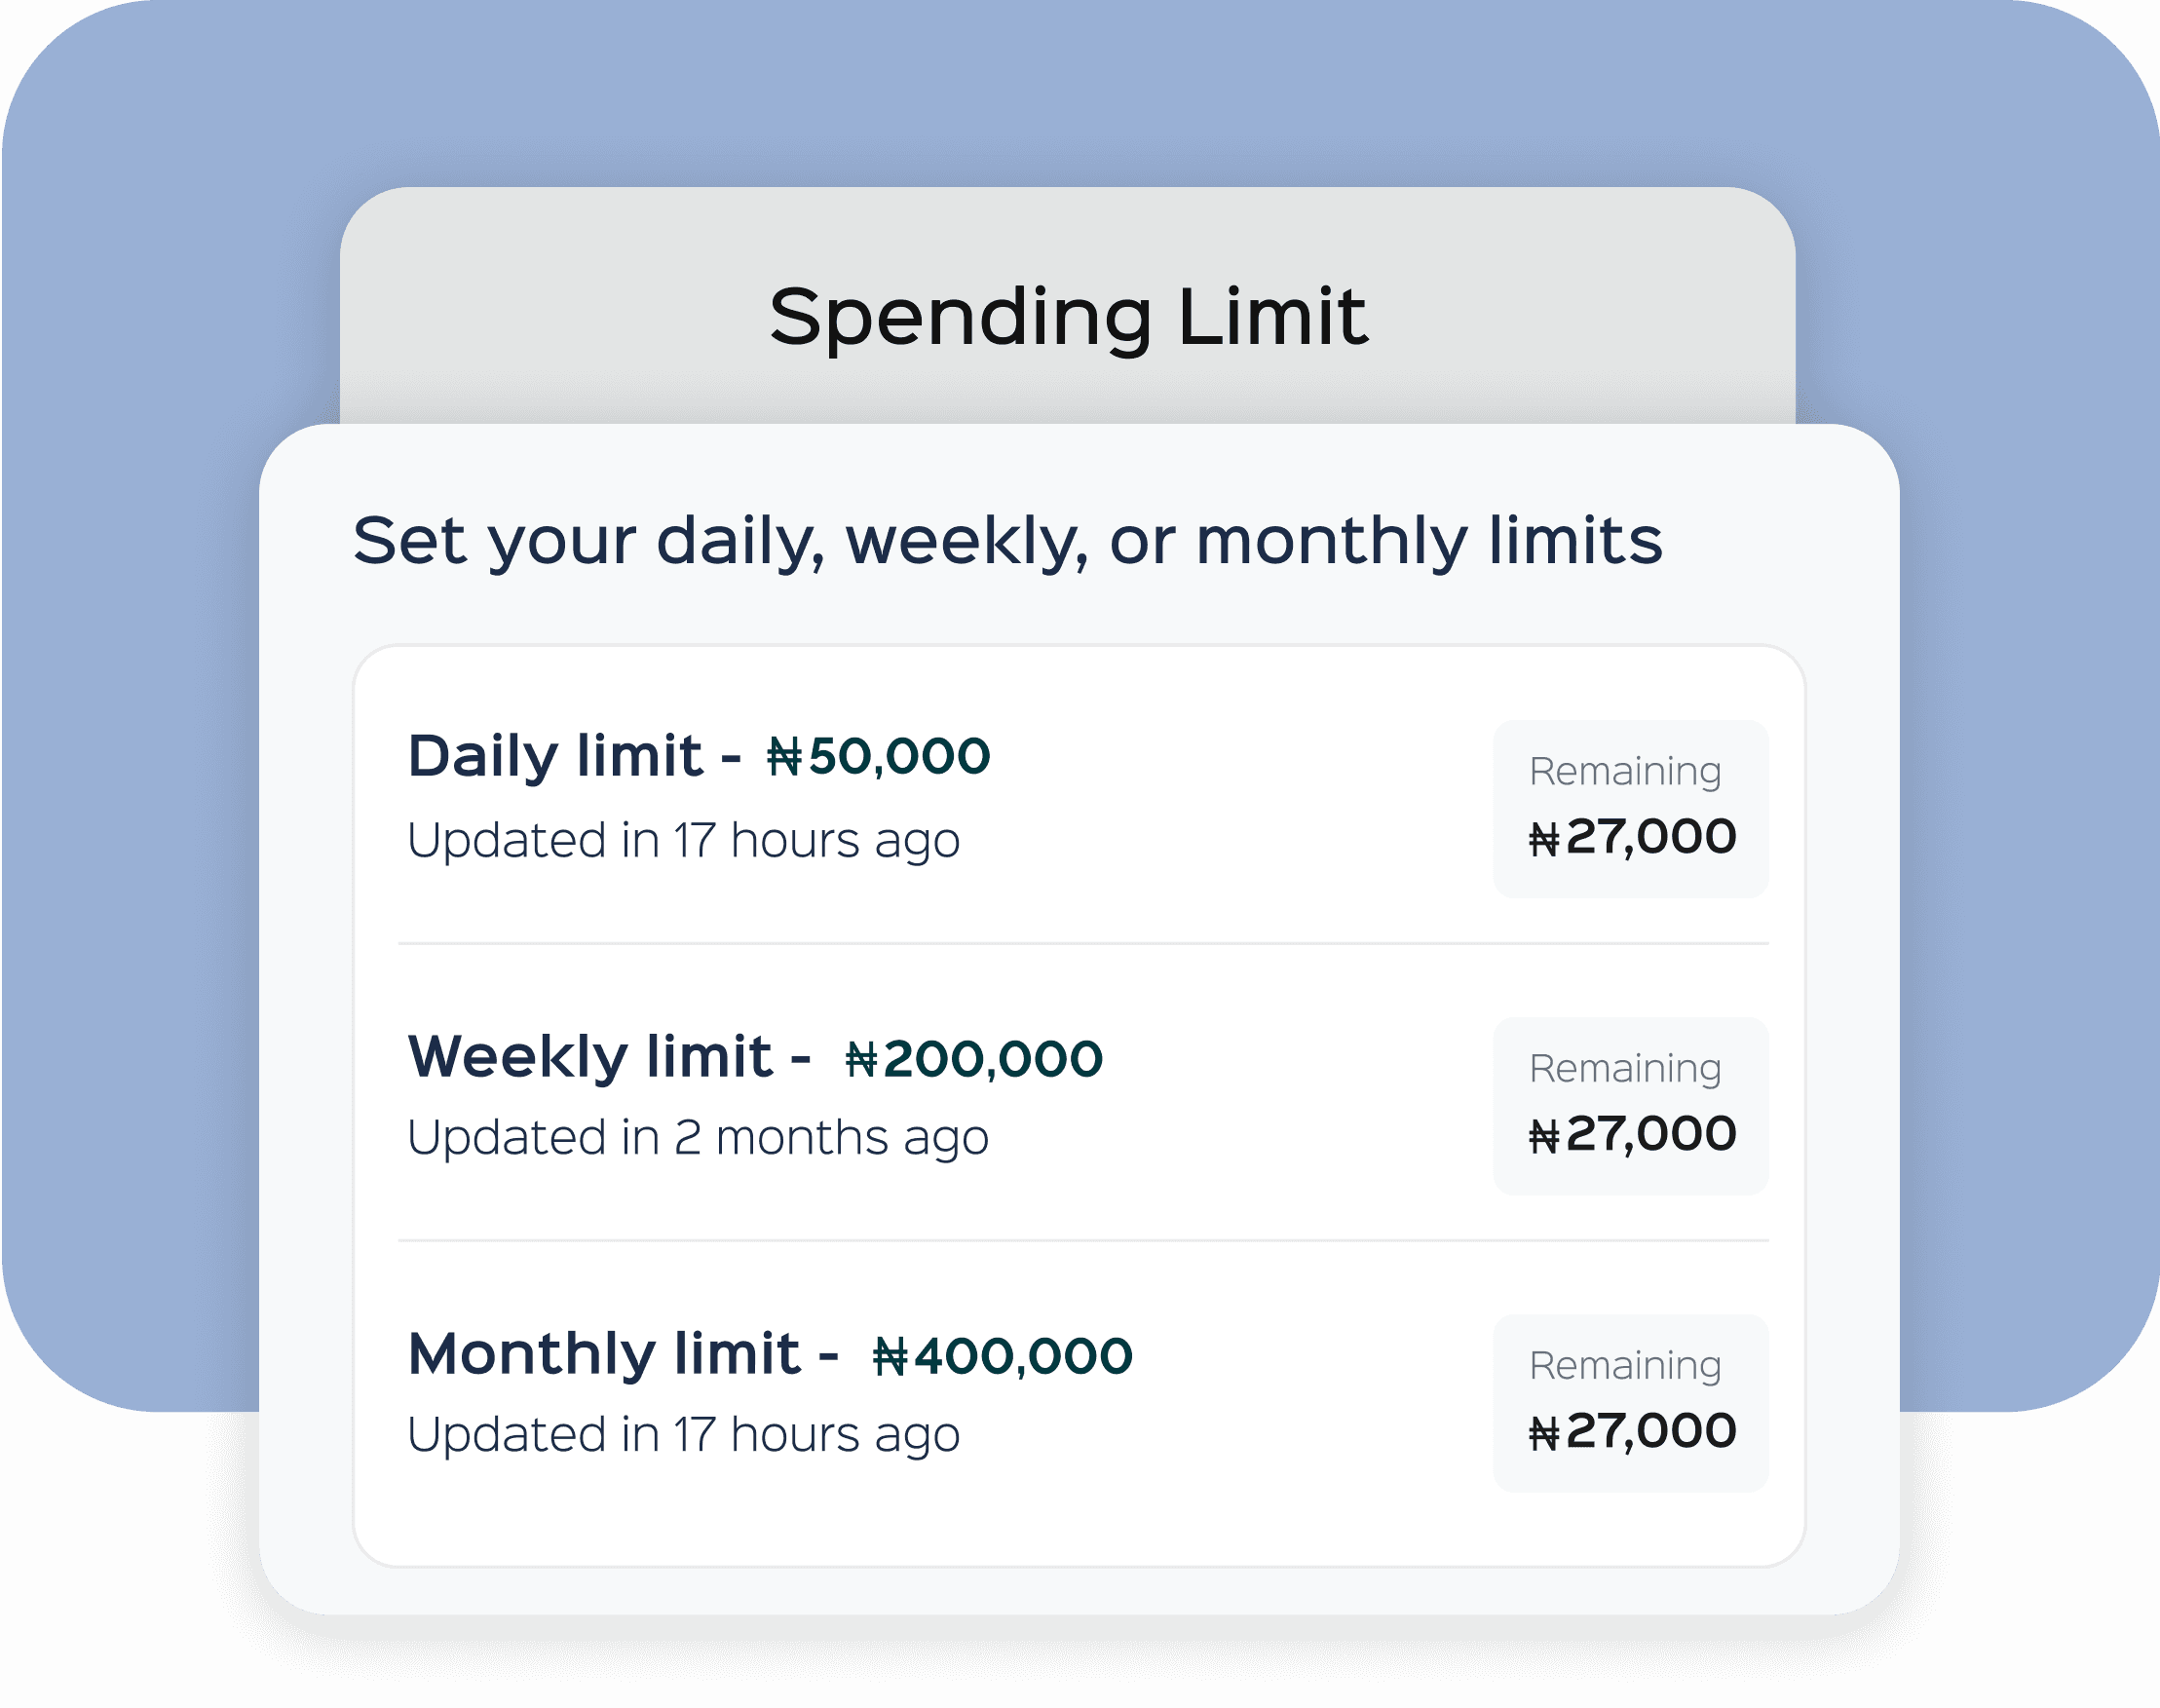Image resolution: width=2160 pixels, height=1708 pixels.
Task: Click the ₦400,000 monthly limit amount
Action: [1003, 1356]
